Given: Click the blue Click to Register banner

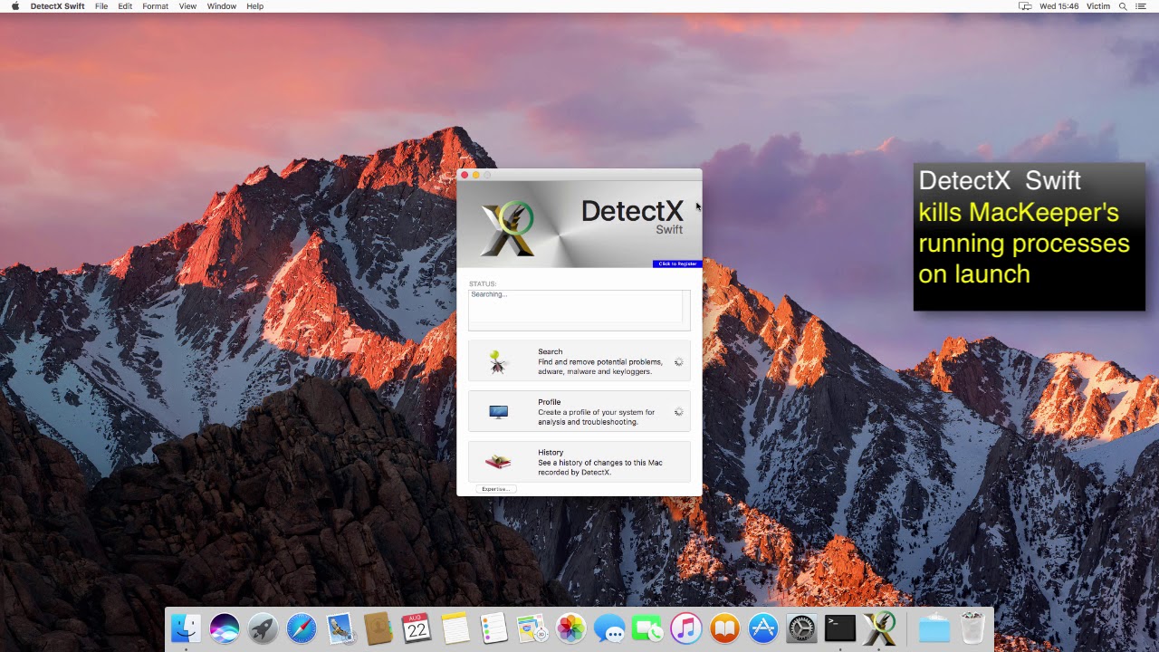Looking at the screenshot, I should coord(677,264).
